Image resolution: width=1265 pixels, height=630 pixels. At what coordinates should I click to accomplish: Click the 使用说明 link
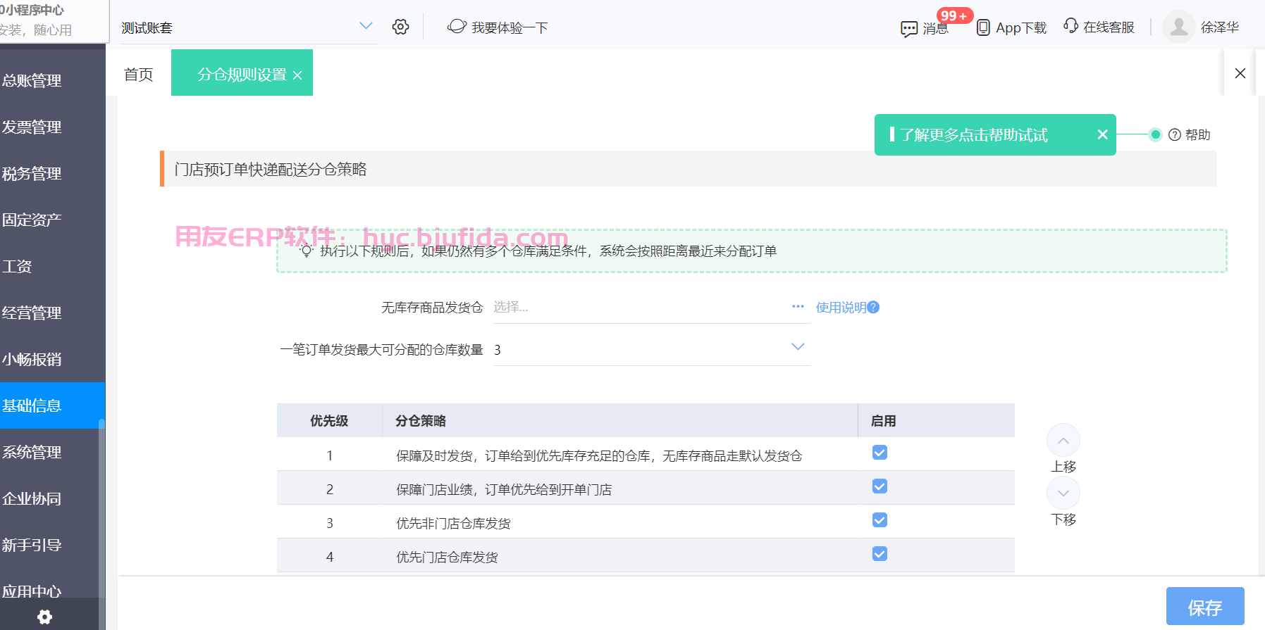(x=841, y=308)
